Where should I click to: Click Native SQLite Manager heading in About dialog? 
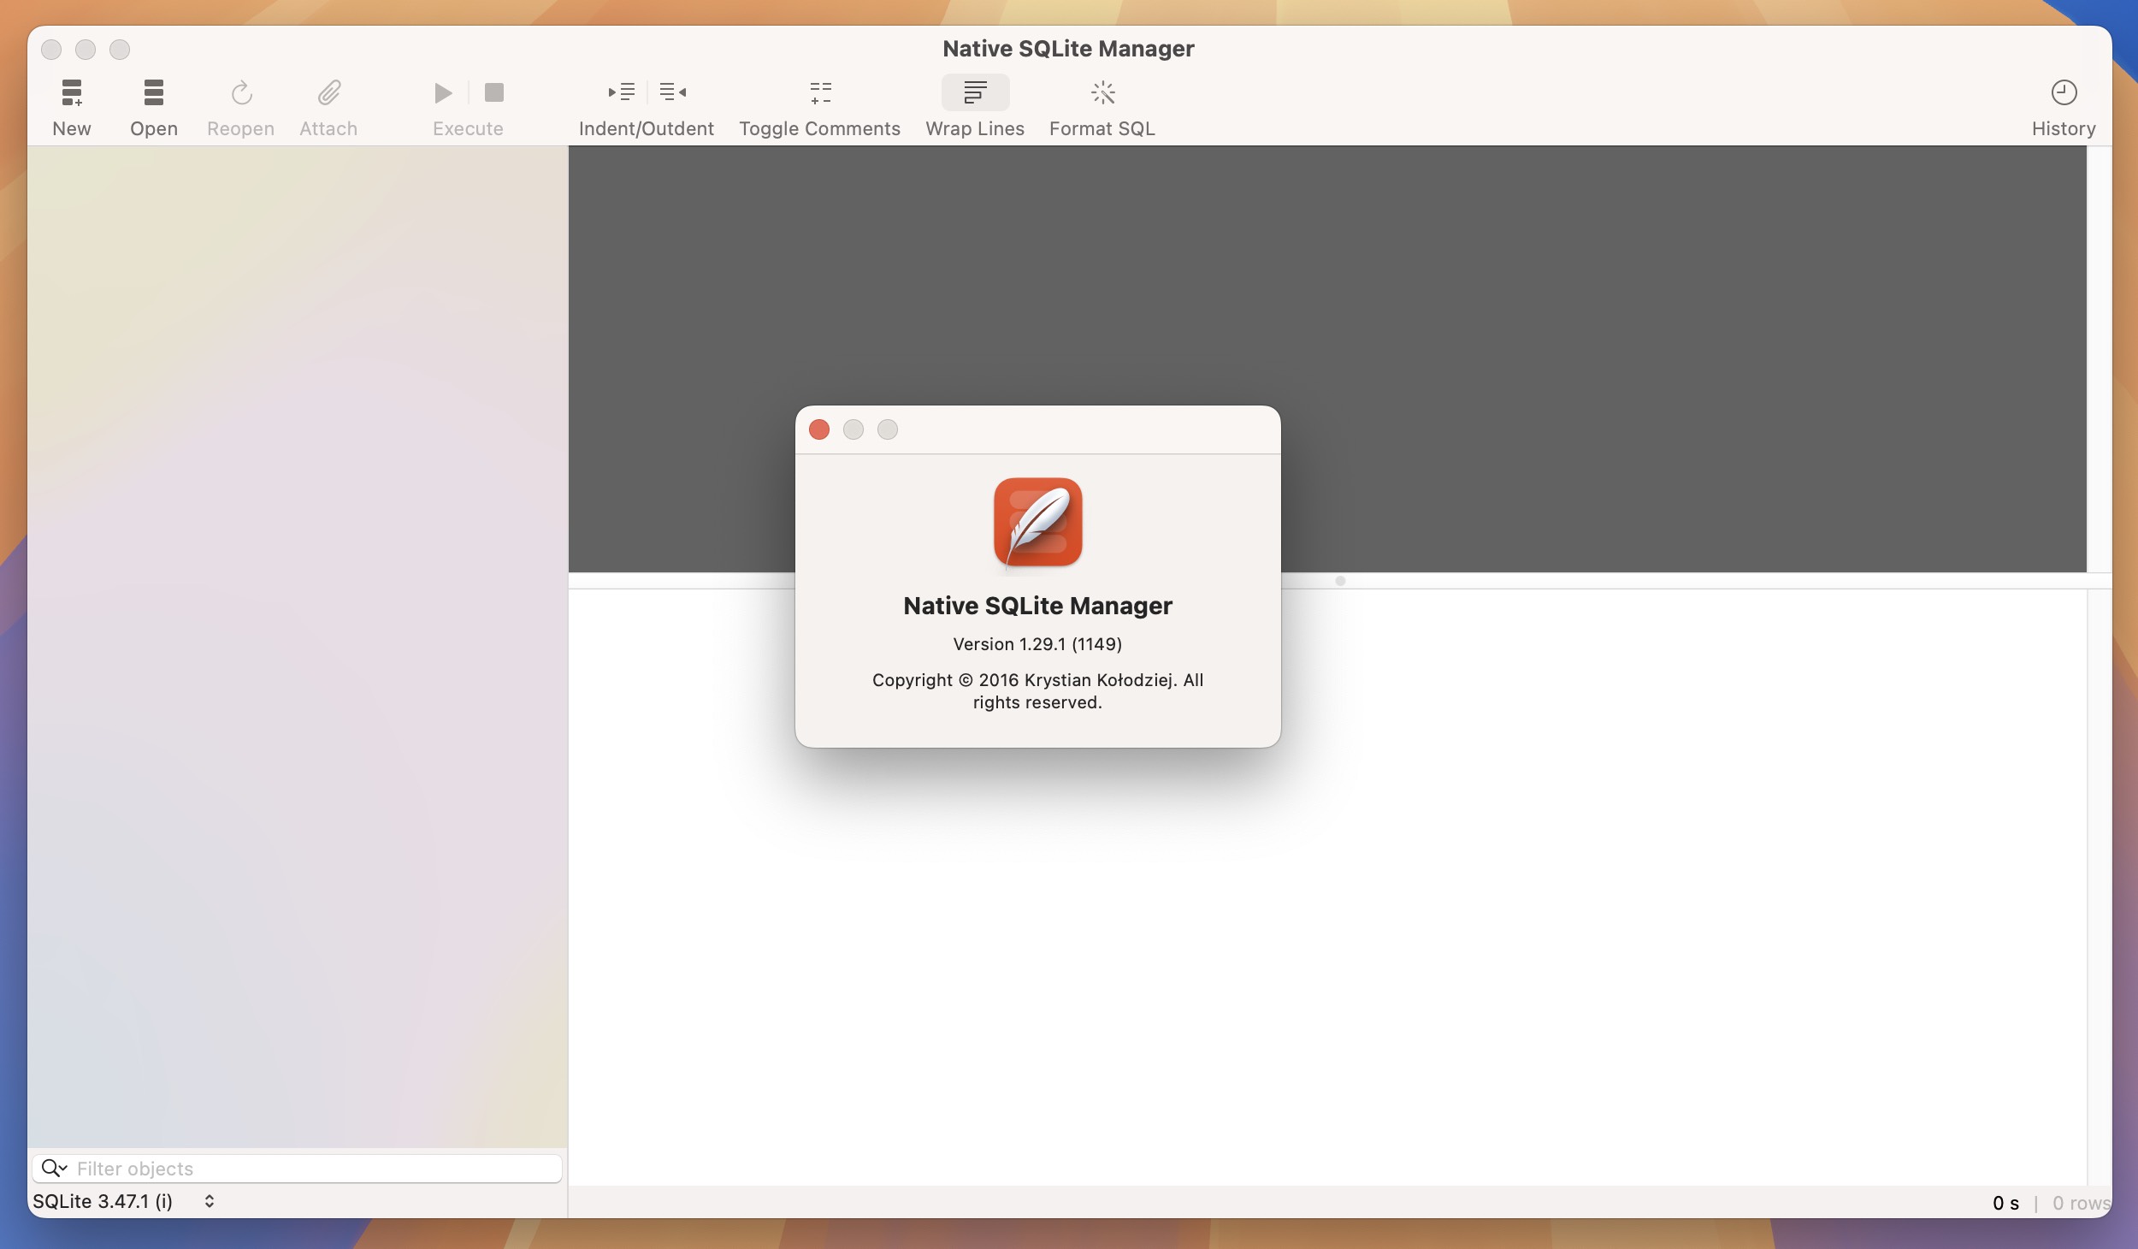point(1037,606)
